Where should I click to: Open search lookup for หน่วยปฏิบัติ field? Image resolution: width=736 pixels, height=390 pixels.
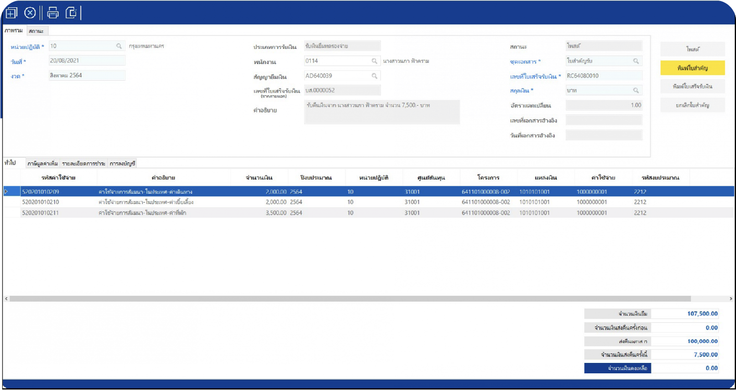[119, 46]
